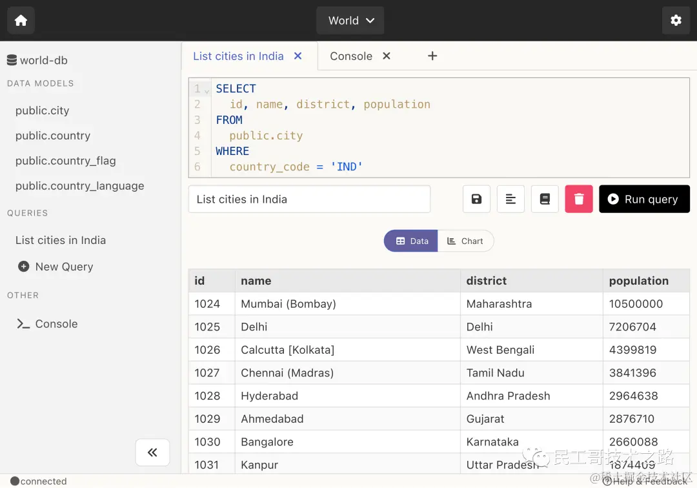697x488 pixels.
Task: Open the settings gear
Action: pyautogui.click(x=676, y=21)
